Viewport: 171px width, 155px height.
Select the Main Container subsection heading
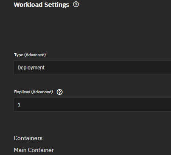(x=34, y=150)
